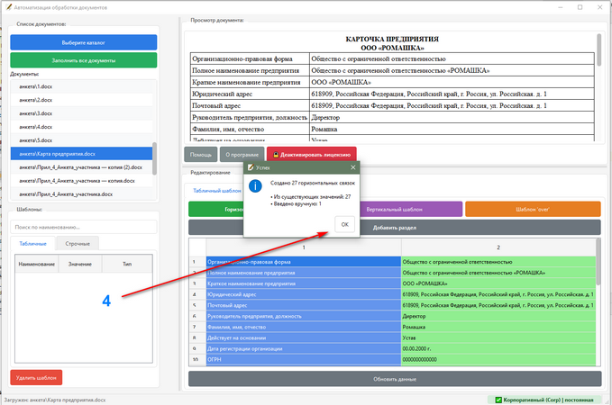The image size is (612, 405).
Task: Select blue cell Фамилия, имя, отчество
Action: click(x=304, y=327)
